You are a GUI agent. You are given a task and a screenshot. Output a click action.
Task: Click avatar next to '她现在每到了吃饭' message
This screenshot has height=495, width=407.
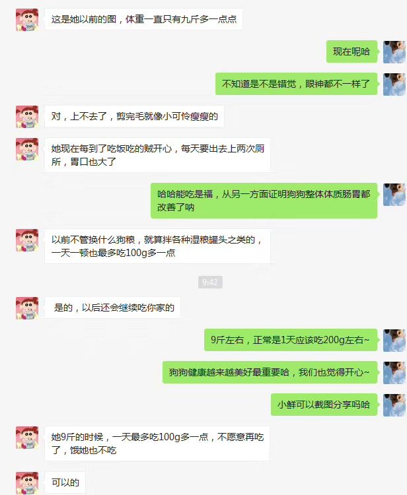(27, 149)
